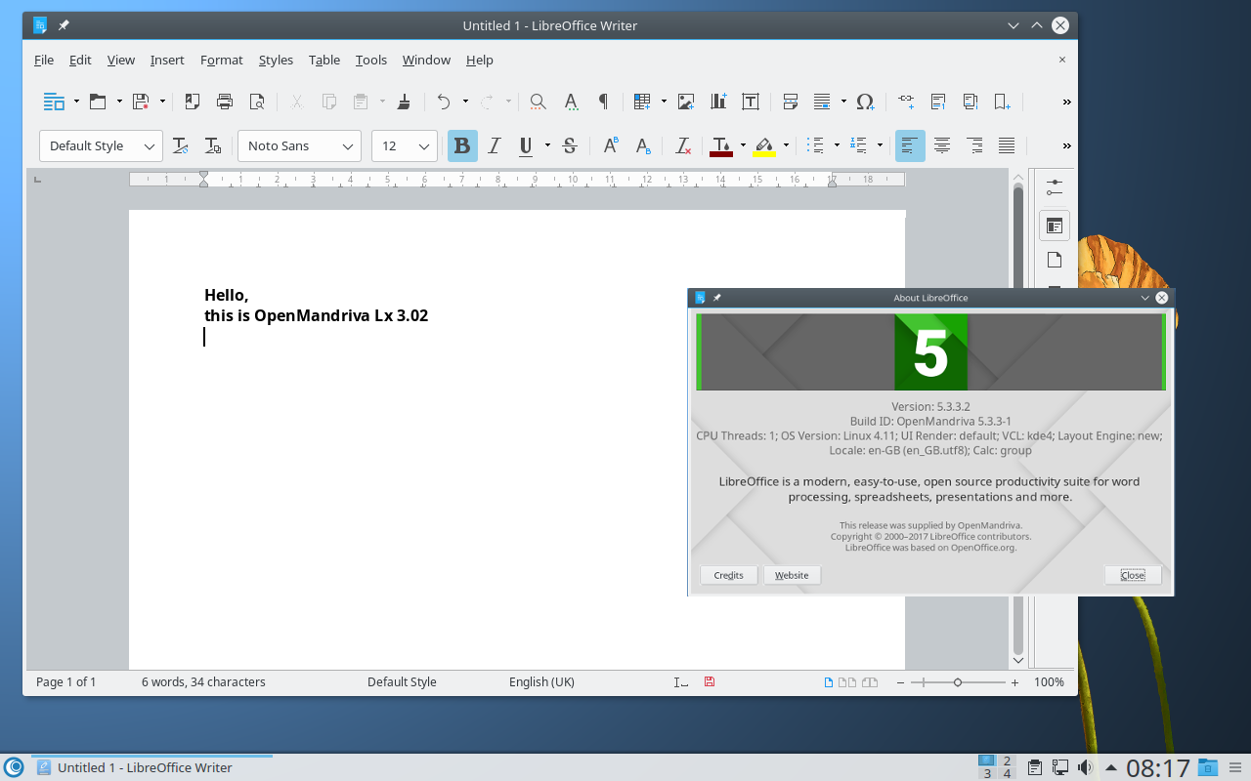Click the Spelling check icon

coord(571,101)
